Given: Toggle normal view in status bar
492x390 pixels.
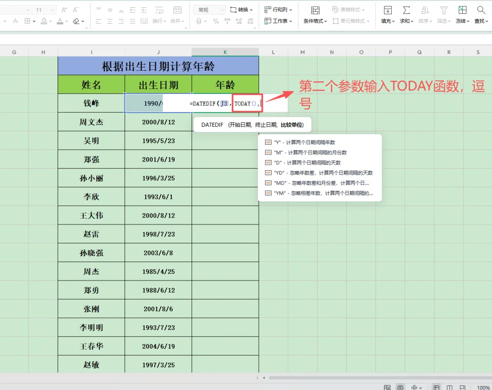Looking at the screenshot, I should click(436, 387).
